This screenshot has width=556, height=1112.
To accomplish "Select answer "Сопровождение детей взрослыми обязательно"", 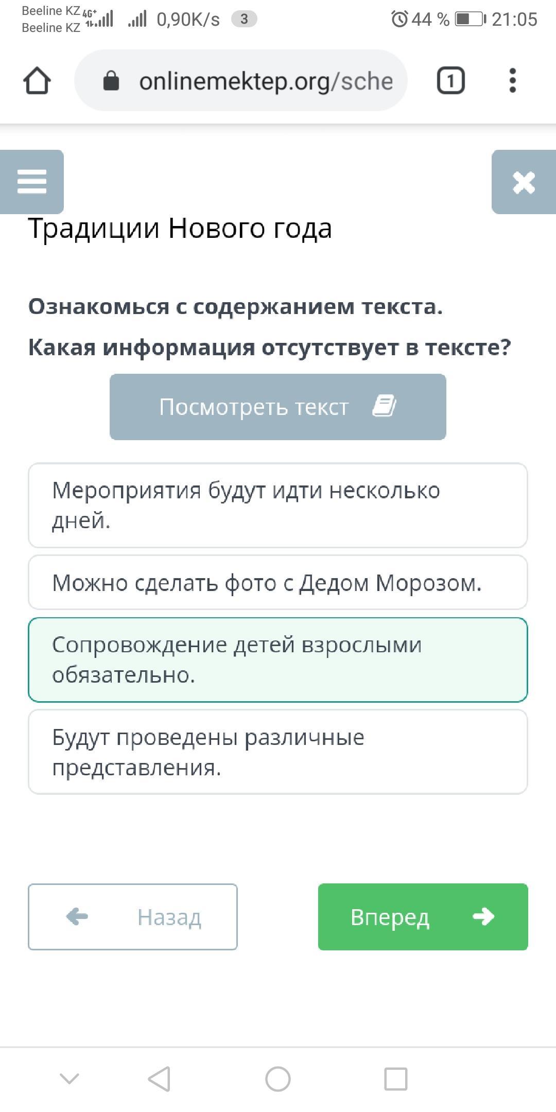I will (x=278, y=659).
